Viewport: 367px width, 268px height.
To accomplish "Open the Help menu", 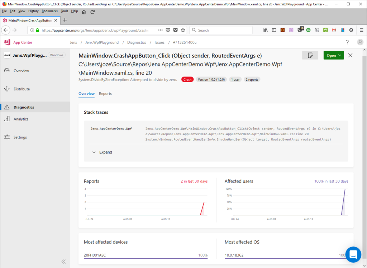I will [75, 11].
